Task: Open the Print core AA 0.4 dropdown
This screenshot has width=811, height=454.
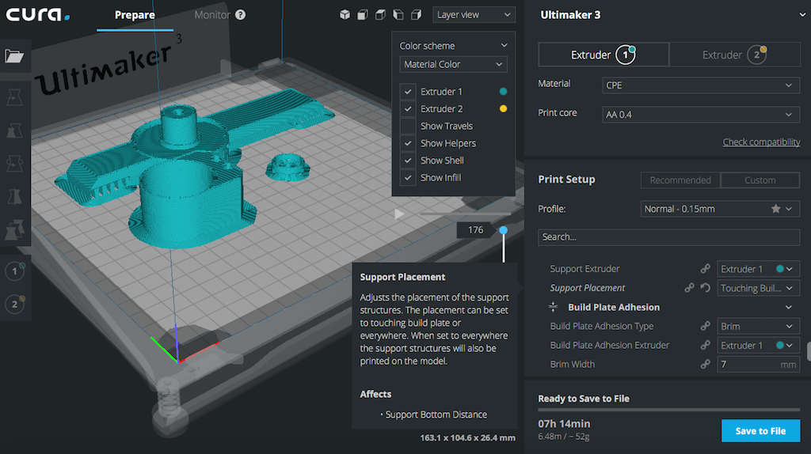Action: click(x=701, y=114)
